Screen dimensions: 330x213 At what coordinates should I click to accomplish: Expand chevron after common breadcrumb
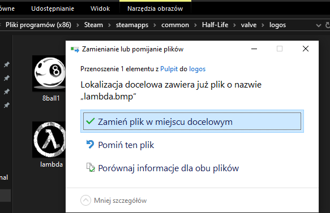point(195,25)
